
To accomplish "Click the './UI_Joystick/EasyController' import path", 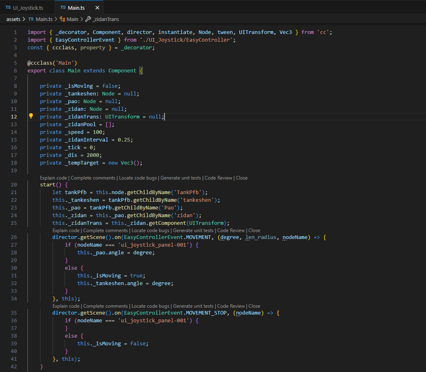I will pos(186,40).
